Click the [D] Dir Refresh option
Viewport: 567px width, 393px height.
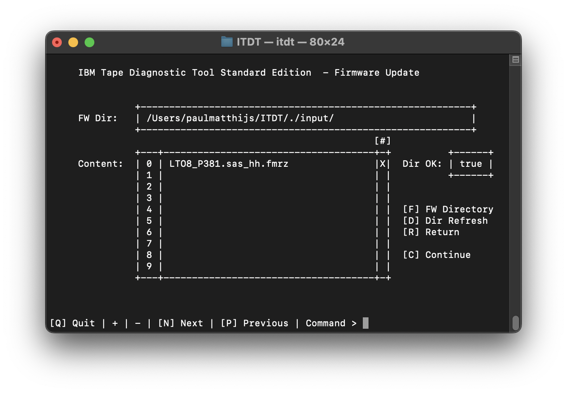445,221
